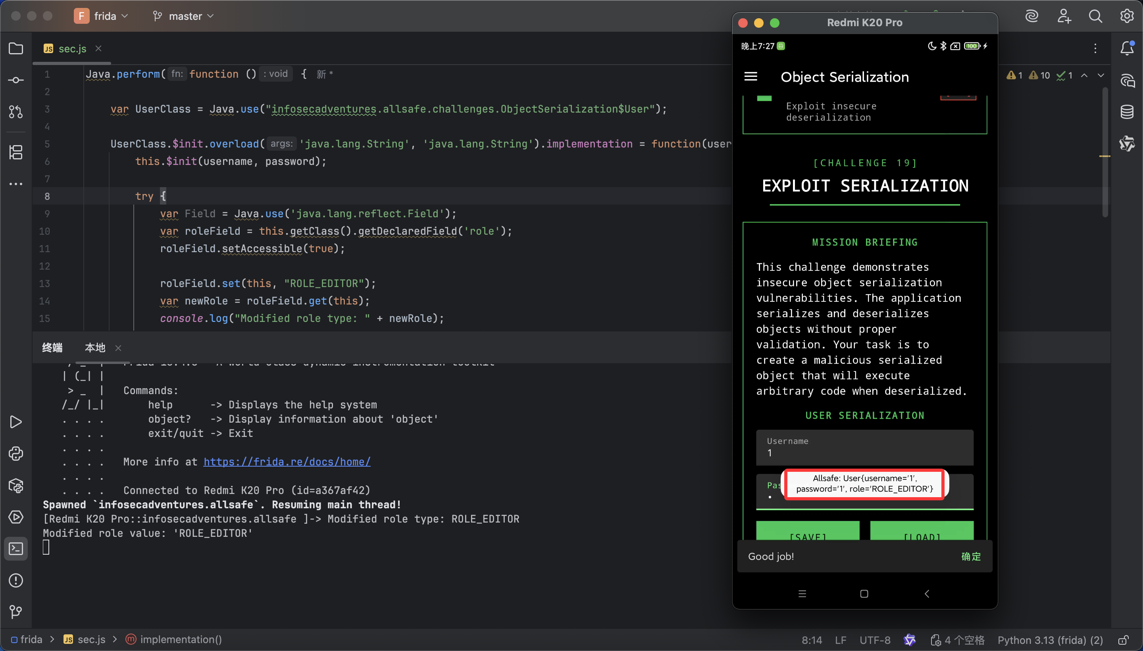
Task: Open Python 3.13 interpreter selector
Action: click(1050, 640)
